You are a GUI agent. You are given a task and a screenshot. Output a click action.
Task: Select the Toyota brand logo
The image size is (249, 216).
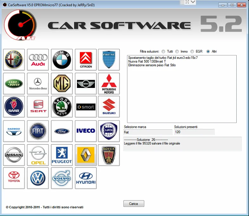coord(14,178)
